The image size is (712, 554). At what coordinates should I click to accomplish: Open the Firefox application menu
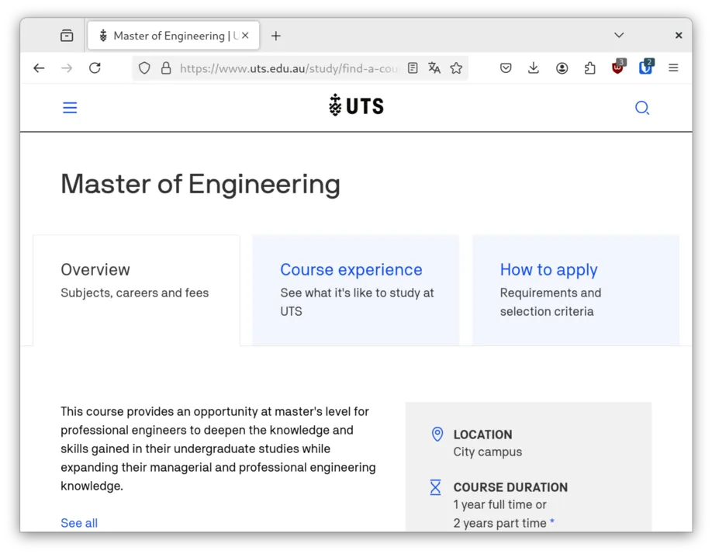pyautogui.click(x=673, y=68)
